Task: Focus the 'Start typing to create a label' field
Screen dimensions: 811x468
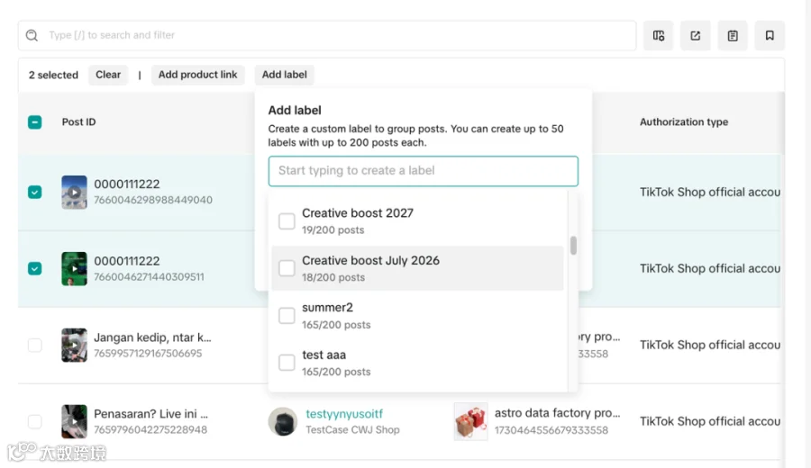Action: pyautogui.click(x=424, y=171)
